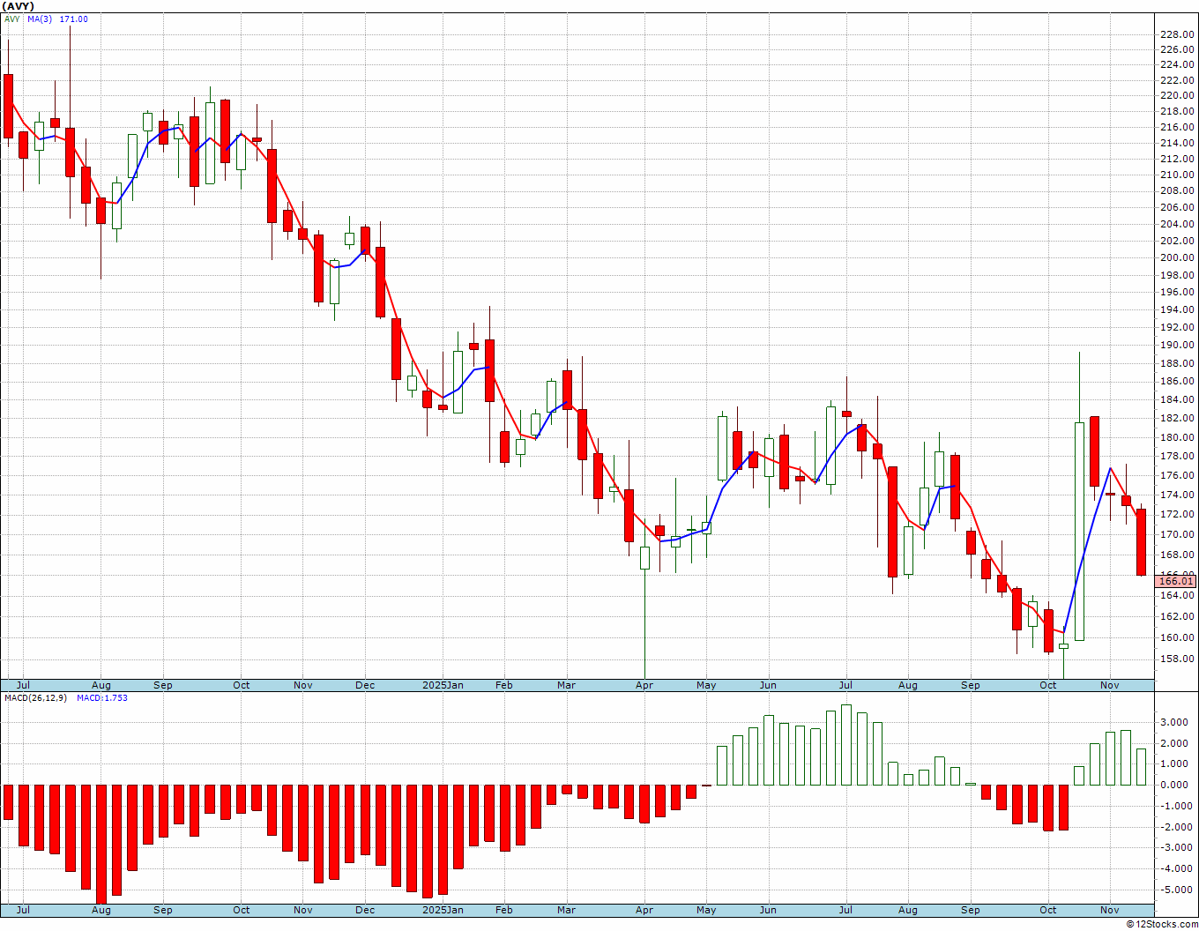
Task: Click the MACD:1.753 value readout
Action: click(x=102, y=698)
